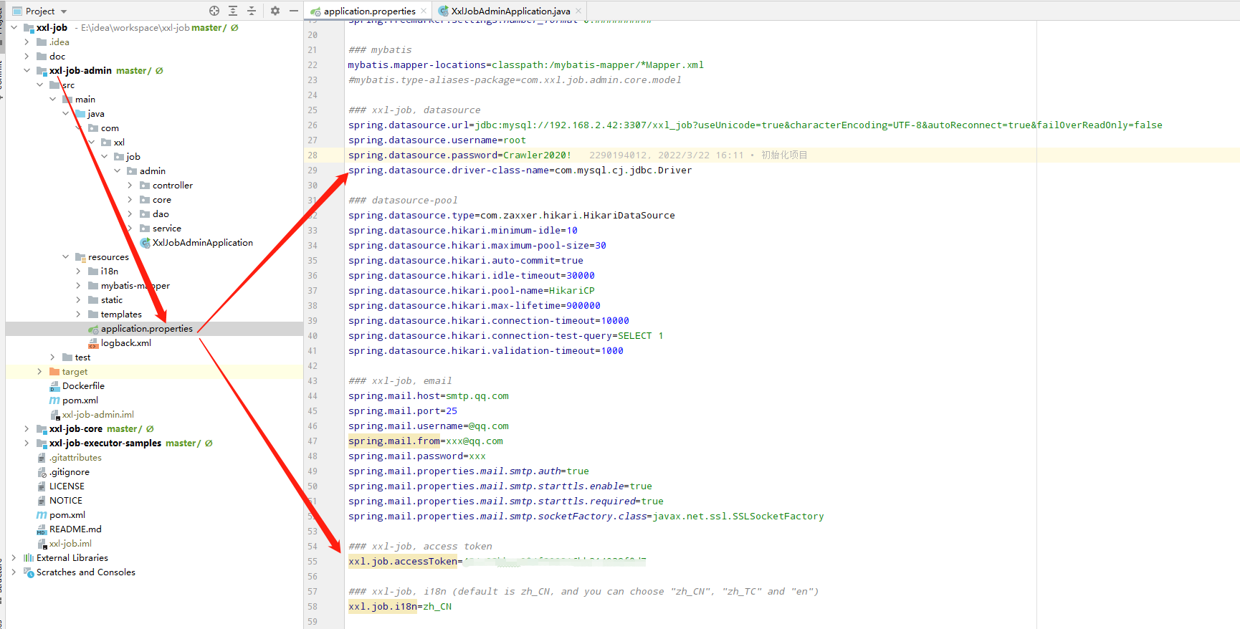Select the mybatis-mapper folder

tap(135, 286)
